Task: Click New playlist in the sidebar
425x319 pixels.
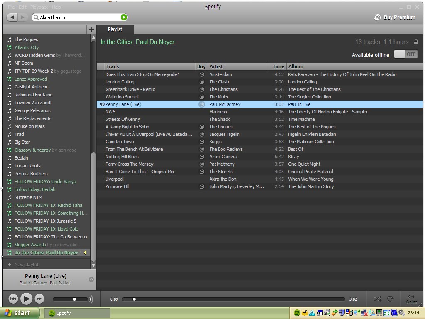Action: [26, 265]
